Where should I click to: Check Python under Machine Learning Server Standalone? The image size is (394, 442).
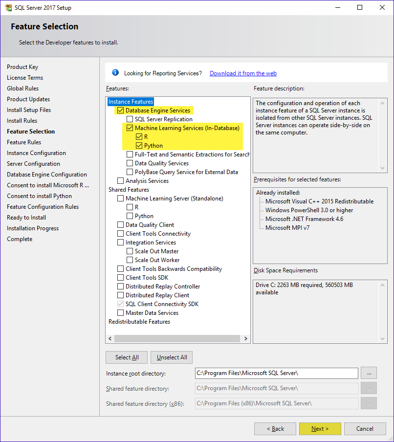coord(130,216)
